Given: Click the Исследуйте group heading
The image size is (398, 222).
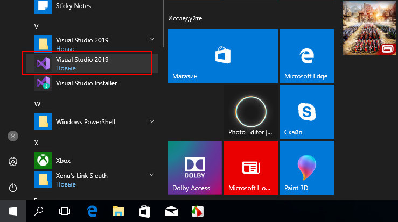Looking at the screenshot, I should point(185,18).
